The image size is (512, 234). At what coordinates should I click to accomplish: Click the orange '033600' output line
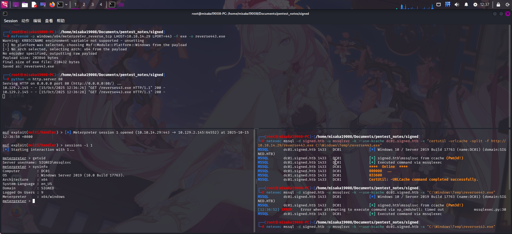[375, 175]
